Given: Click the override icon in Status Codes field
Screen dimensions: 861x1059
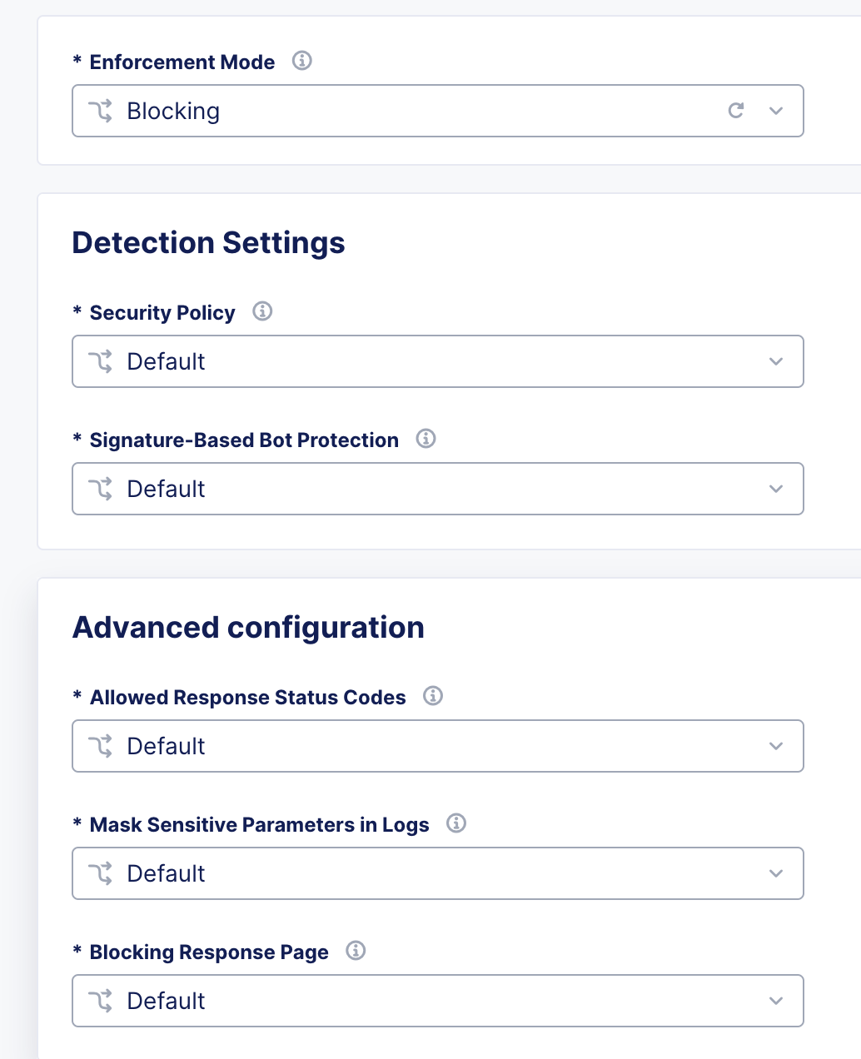Looking at the screenshot, I should pyautogui.click(x=101, y=745).
